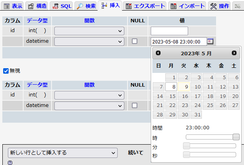This screenshot has width=244, height=165.
Task: Click the 時 hour slider handle
Action: pos(236,137)
